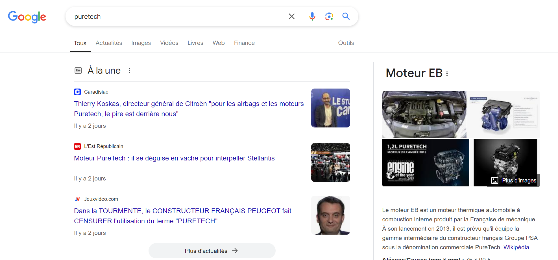The width and height of the screenshot is (558, 260).
Task: Click the L'Est Républicain source icon
Action: 77,146
